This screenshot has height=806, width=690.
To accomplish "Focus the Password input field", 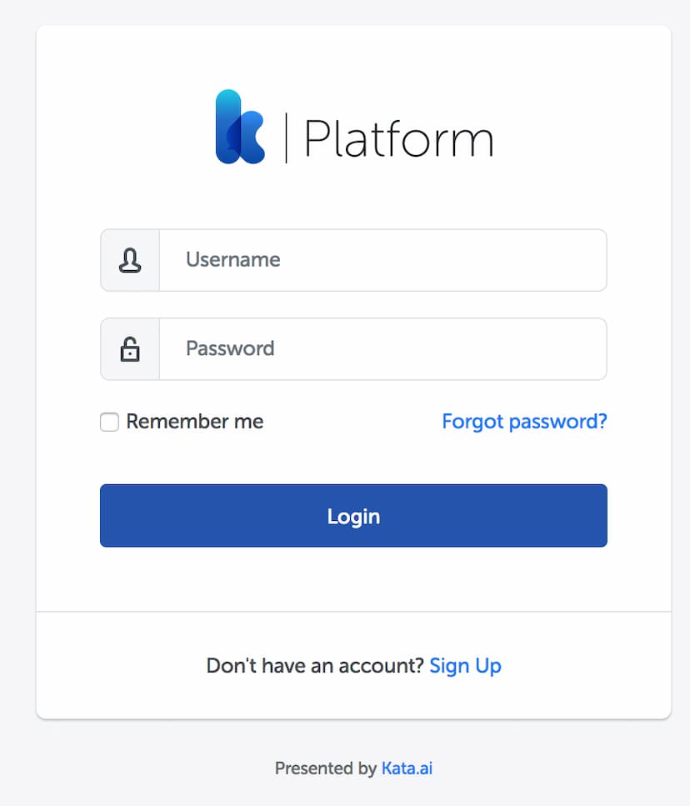I will [x=383, y=349].
